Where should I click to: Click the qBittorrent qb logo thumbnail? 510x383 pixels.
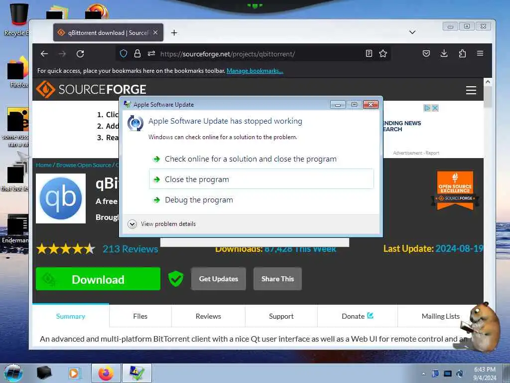tap(61, 198)
